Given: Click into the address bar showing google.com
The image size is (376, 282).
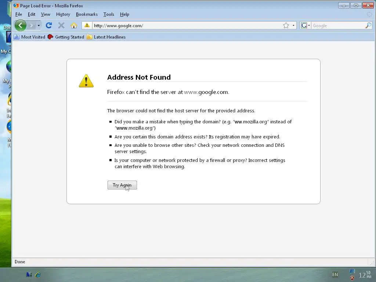Looking at the screenshot, I should point(187,25).
